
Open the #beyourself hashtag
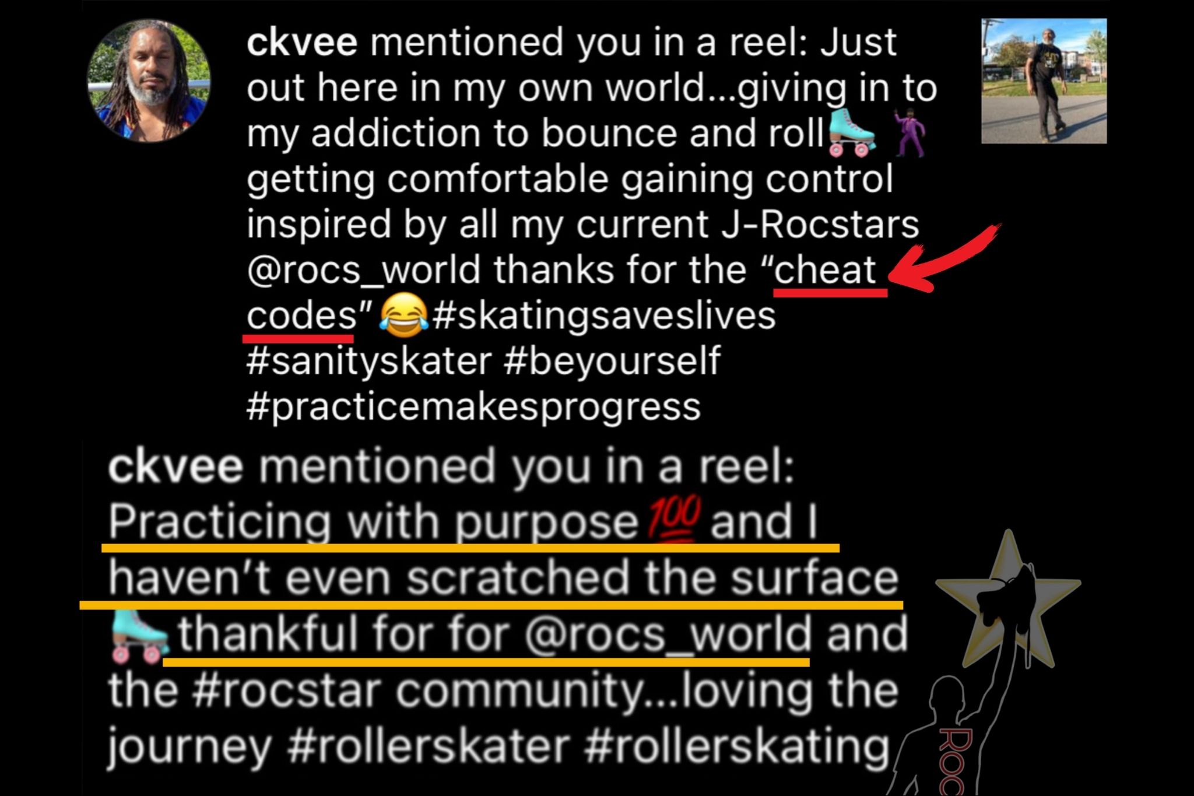pyautogui.click(x=612, y=362)
